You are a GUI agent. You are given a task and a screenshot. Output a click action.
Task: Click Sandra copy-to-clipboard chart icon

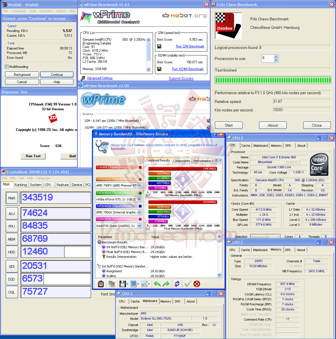(x=111, y=284)
